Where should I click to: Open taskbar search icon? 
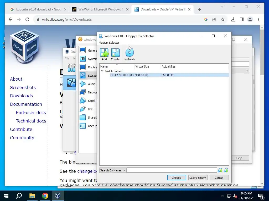click(x=19, y=196)
